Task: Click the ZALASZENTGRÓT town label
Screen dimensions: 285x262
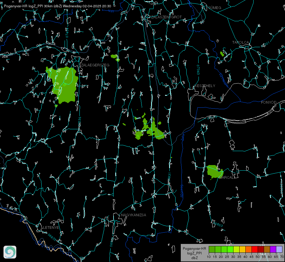Action: coord(167,17)
